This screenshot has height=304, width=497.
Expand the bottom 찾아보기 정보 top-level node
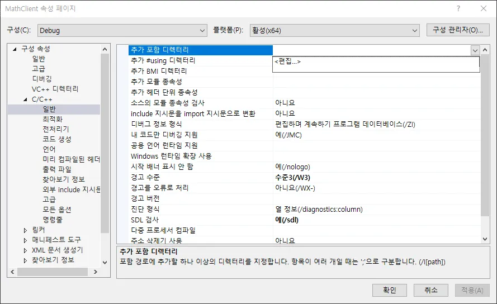(x=25, y=260)
